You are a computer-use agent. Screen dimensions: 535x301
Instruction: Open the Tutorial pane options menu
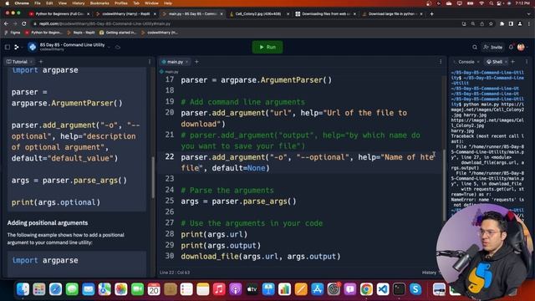point(150,62)
